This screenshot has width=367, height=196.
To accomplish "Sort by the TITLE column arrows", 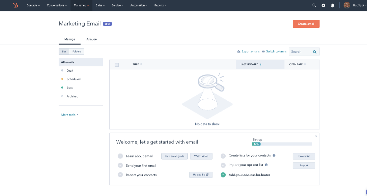I will pos(141,64).
